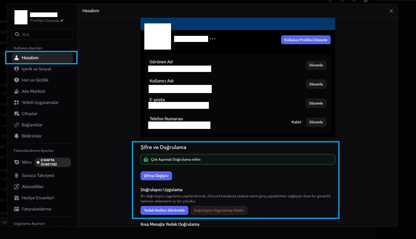
Task: Click the Yetkili Uygulamalar apps icon
Action: click(17, 102)
